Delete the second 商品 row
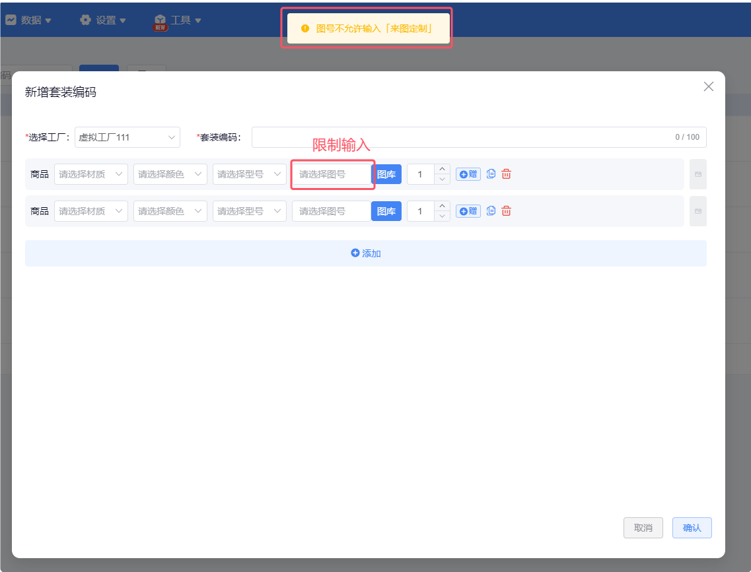Viewport: 751px width, 572px height. 506,211
